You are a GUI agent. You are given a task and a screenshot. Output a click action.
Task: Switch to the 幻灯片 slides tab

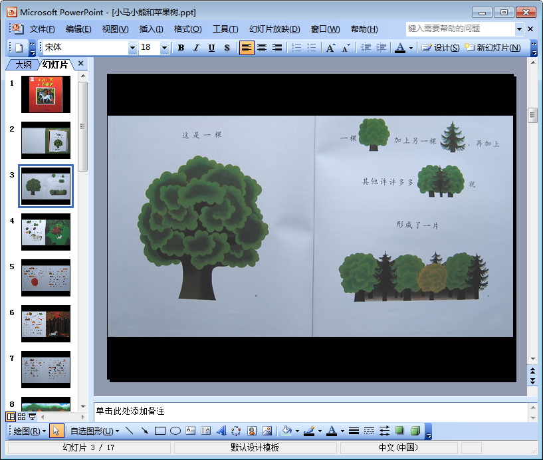coord(55,64)
